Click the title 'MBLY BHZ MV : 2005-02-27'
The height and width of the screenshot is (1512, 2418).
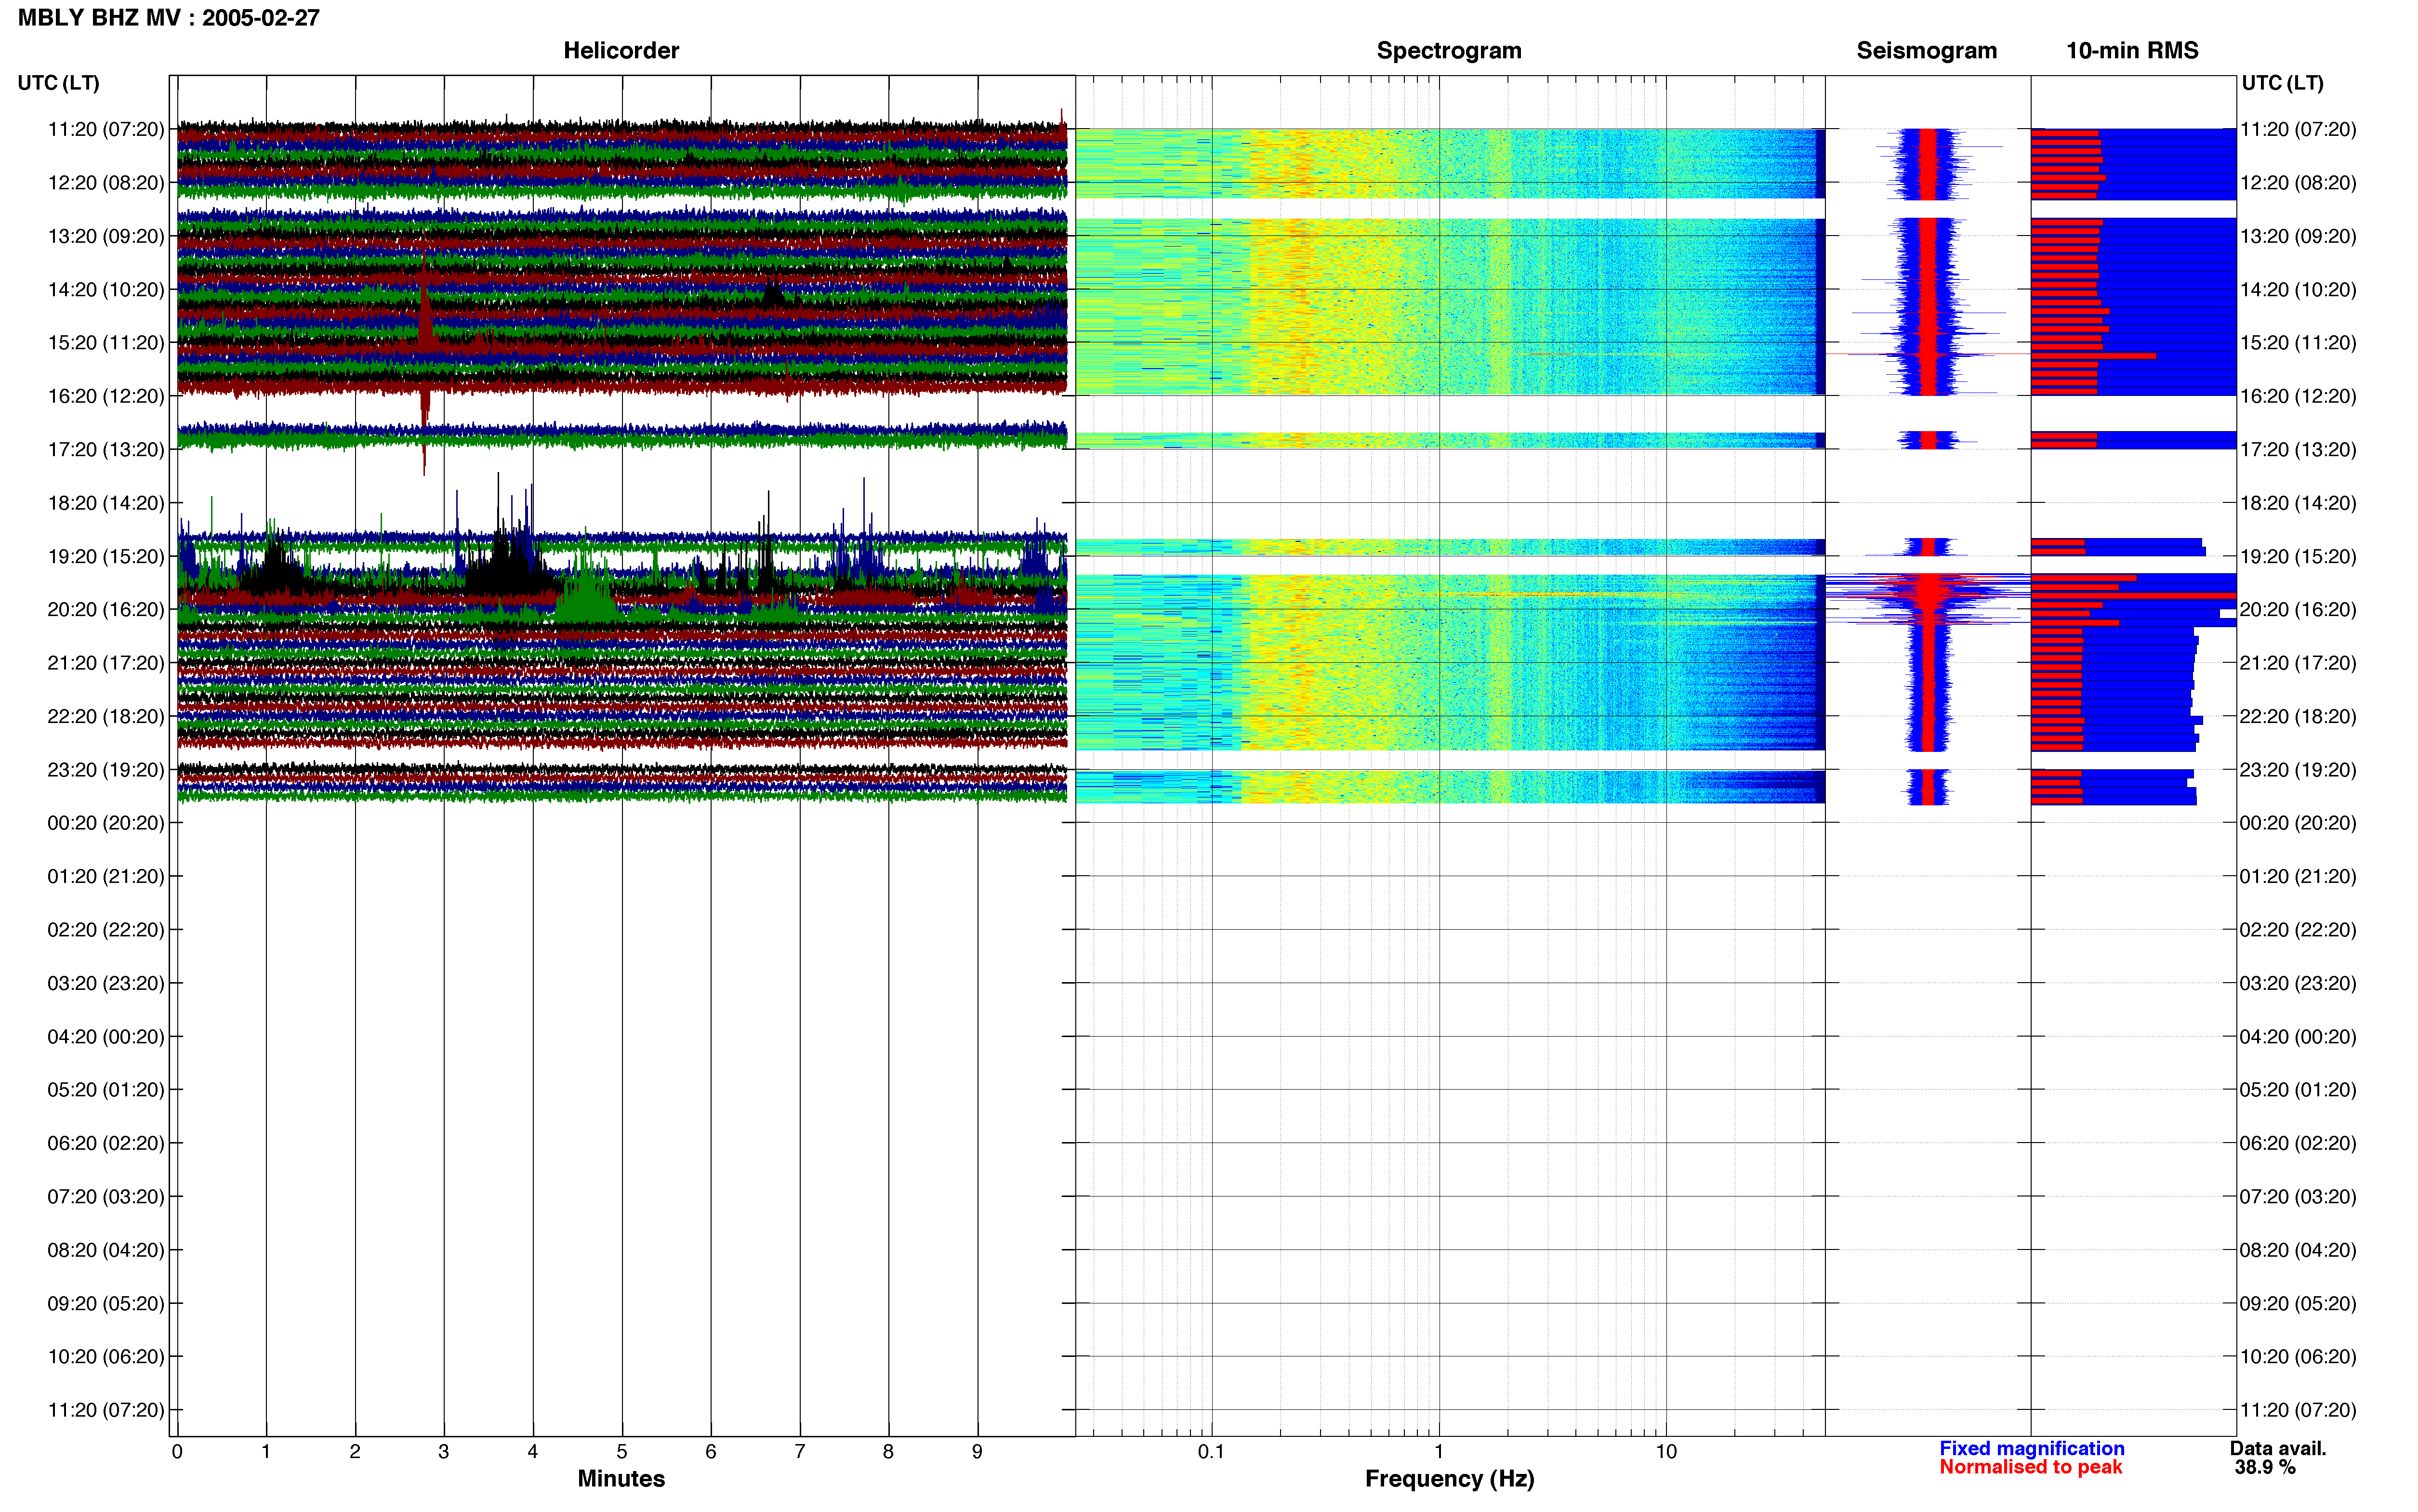169,17
